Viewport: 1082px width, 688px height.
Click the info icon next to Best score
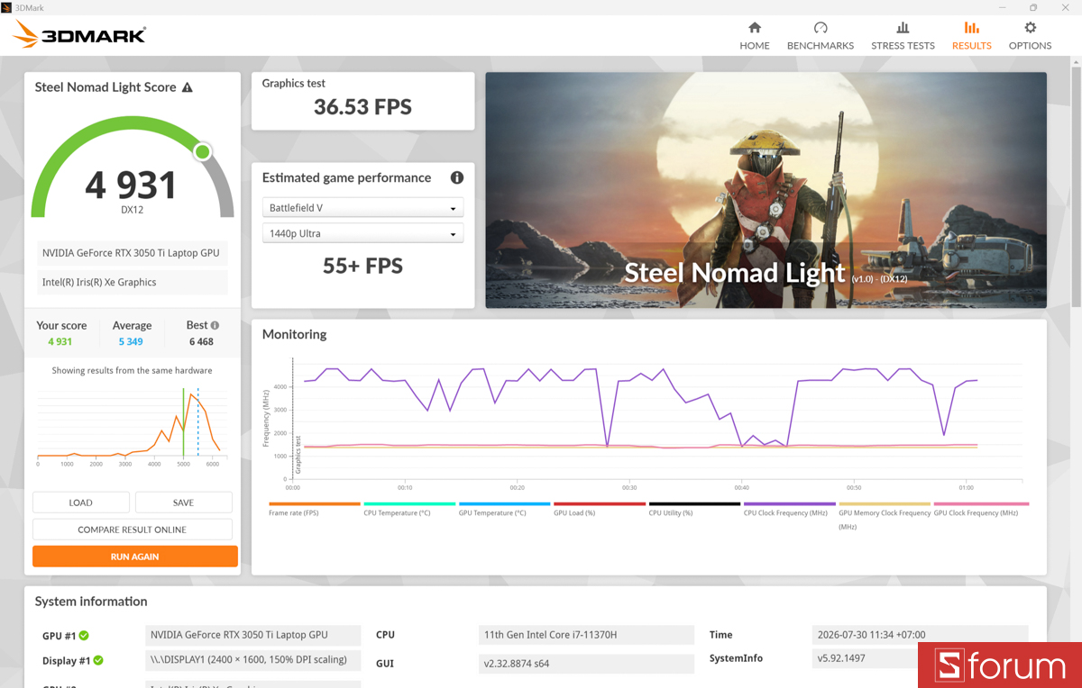215,325
